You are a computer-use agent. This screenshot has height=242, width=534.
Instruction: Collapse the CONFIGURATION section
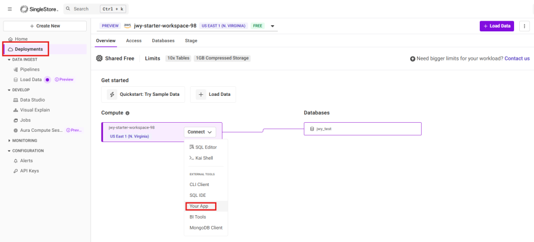25,151
